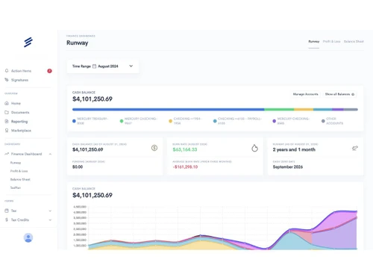Click the flame icon on the burn rate card
The width and height of the screenshot is (373, 280).
point(254,148)
